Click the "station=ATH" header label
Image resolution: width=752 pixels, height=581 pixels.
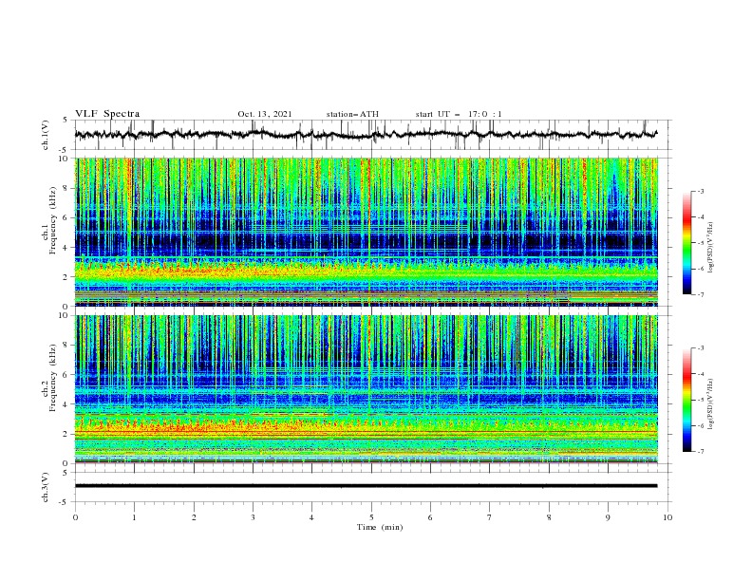352,114
